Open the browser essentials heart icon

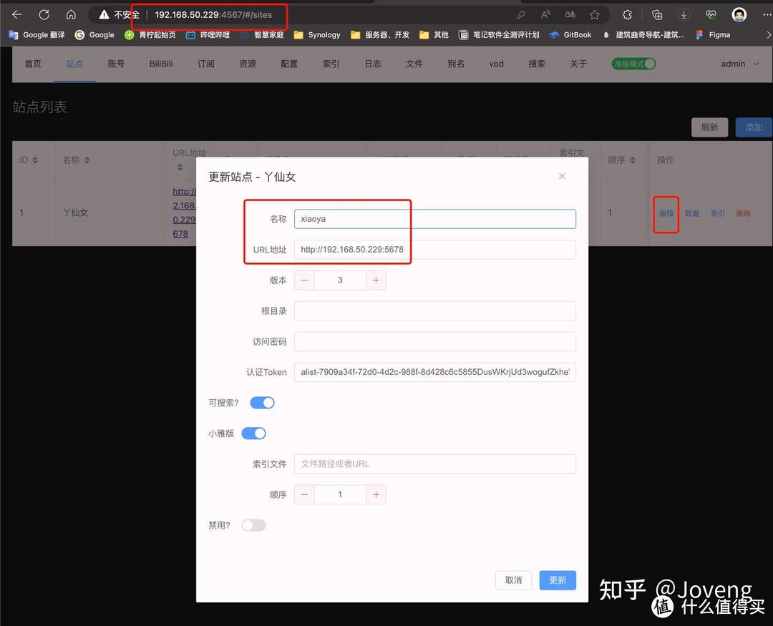click(x=711, y=15)
